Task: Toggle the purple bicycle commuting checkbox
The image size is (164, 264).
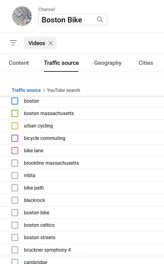Action: click(15, 138)
